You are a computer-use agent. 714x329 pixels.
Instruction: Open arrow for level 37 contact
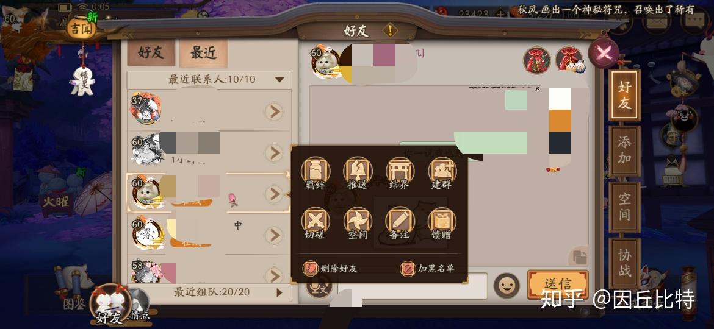point(274,111)
